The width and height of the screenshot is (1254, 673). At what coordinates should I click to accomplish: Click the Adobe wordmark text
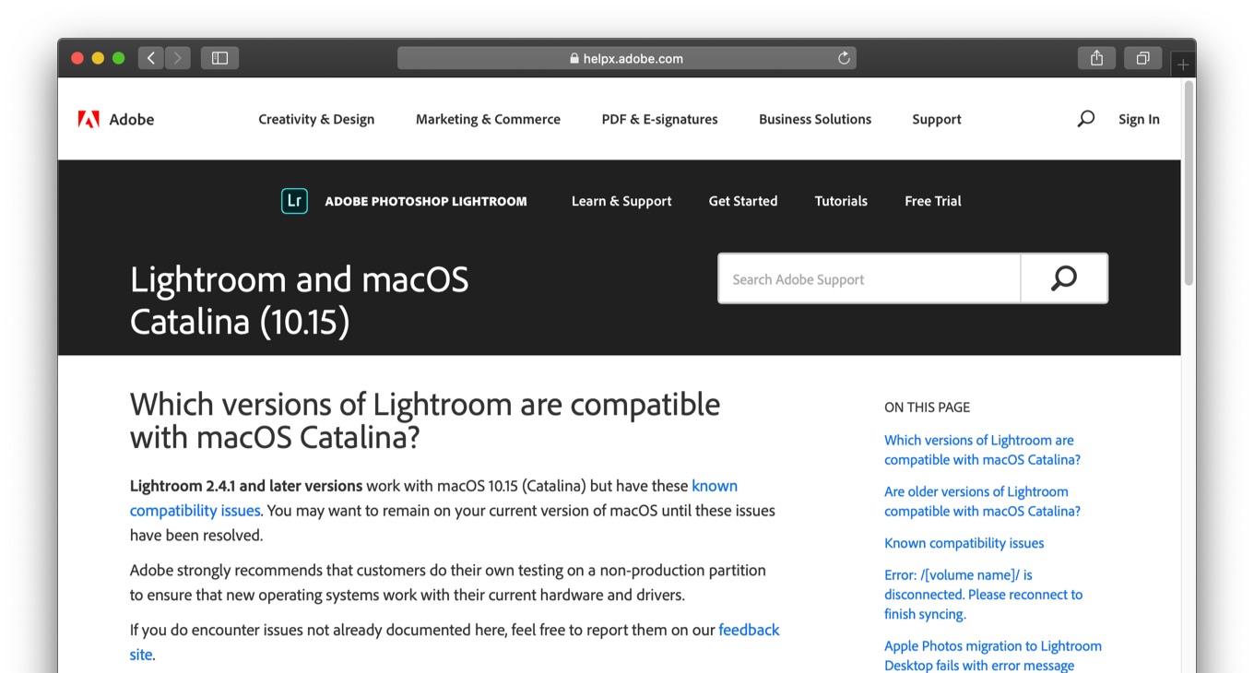tap(132, 119)
